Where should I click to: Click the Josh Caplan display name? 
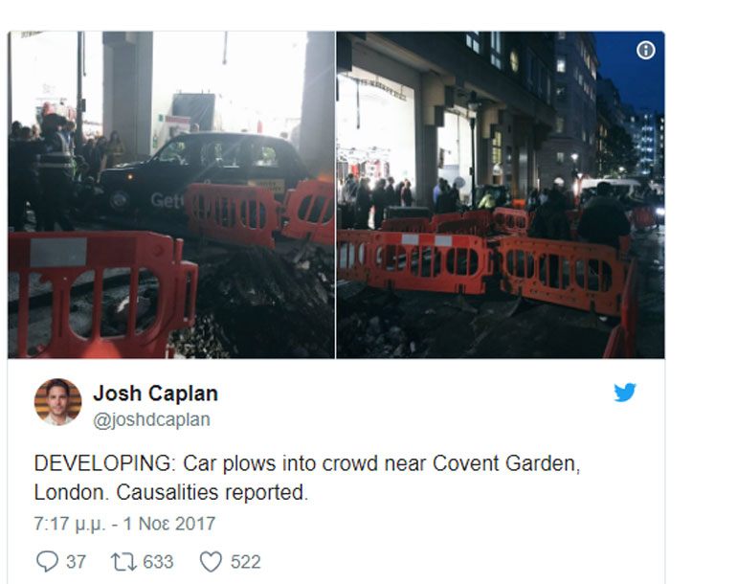click(x=156, y=393)
